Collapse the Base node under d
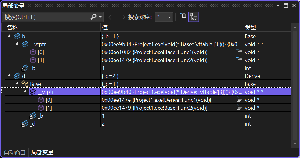Viewport: 300px width, 158px height. coord(17,83)
